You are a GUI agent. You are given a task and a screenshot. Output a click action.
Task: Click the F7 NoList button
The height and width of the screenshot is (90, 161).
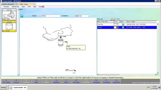[66, 81]
